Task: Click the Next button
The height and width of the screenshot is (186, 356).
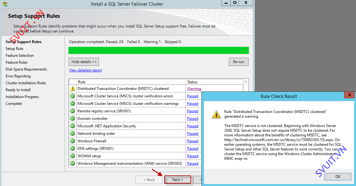Action: pyautogui.click(x=178, y=180)
